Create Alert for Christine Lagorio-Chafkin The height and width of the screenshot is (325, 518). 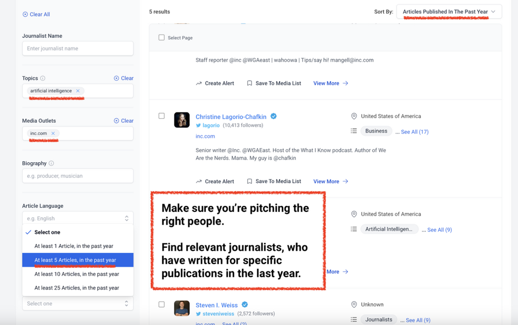215,181
